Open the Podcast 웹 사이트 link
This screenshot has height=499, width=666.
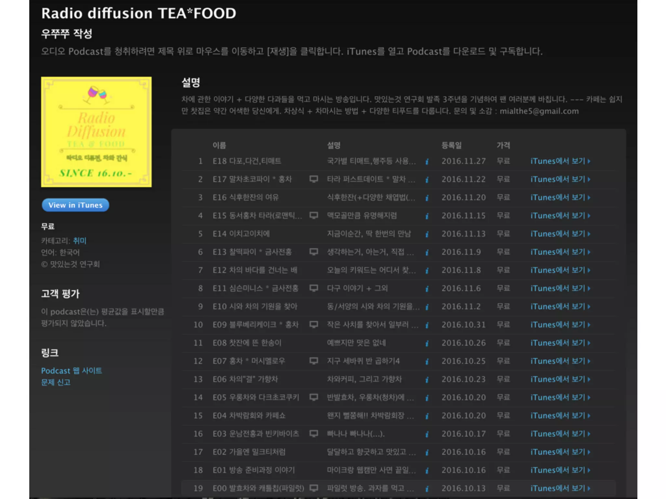(72, 371)
